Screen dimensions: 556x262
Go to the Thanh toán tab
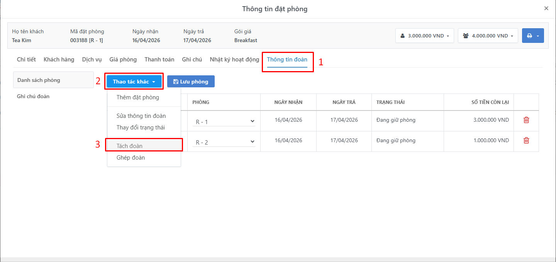tap(159, 60)
